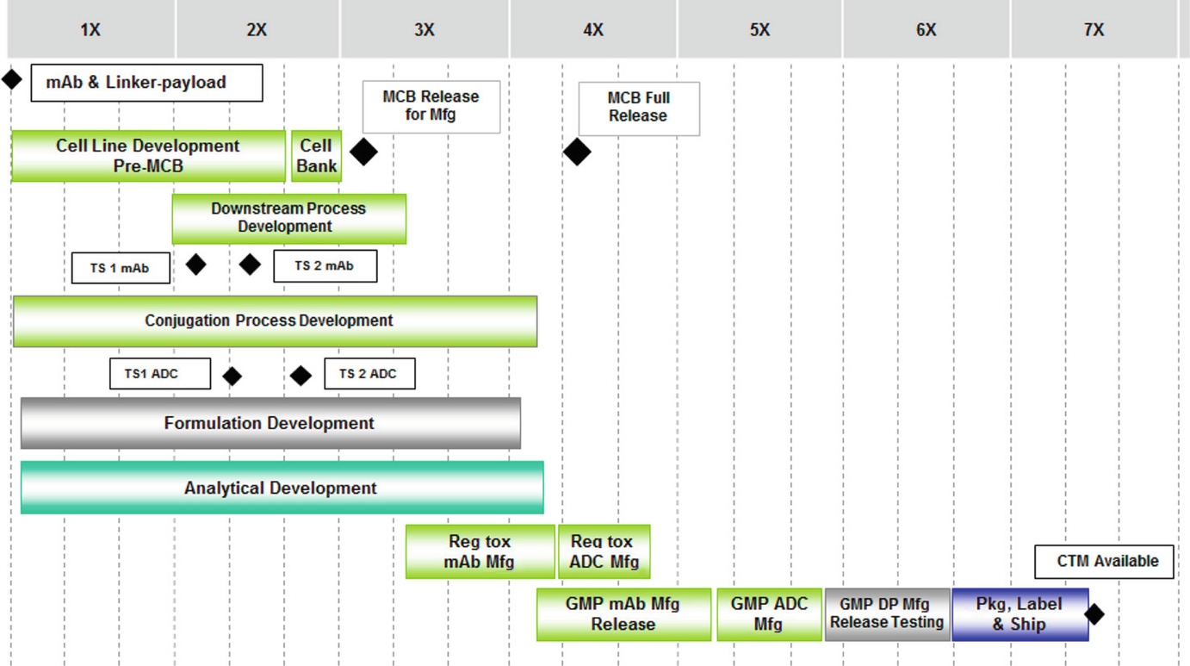Select the Conjugation Process Development bar
The height and width of the screenshot is (666, 1190).
click(x=274, y=321)
